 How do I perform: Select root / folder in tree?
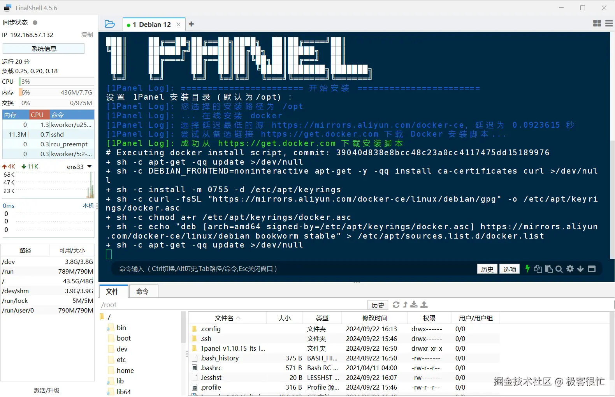pos(105,317)
